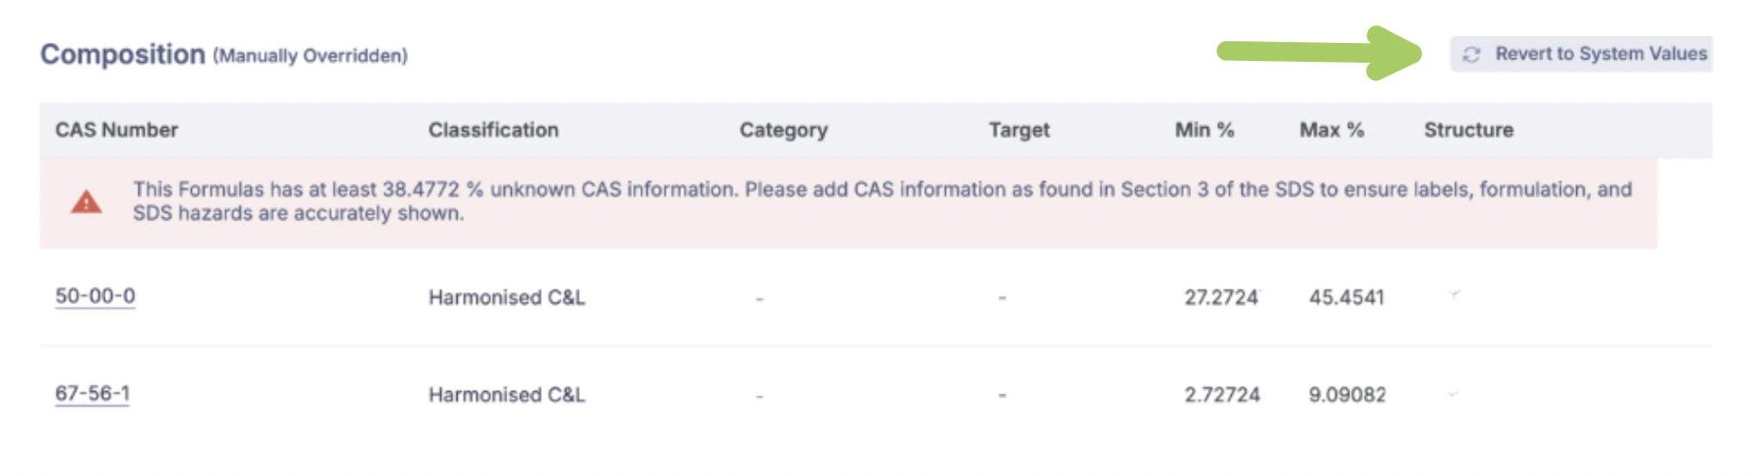
Task: Click the red warning triangle icon
Action: [86, 203]
